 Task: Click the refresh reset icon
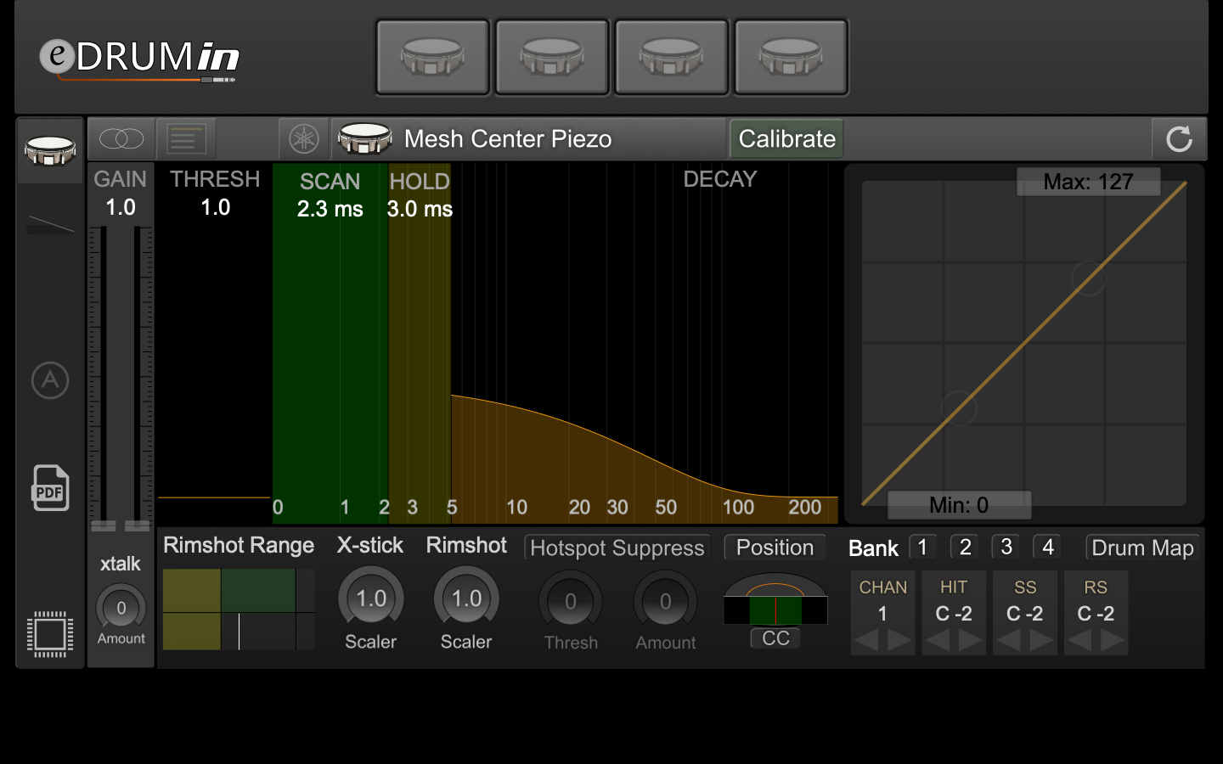point(1179,138)
